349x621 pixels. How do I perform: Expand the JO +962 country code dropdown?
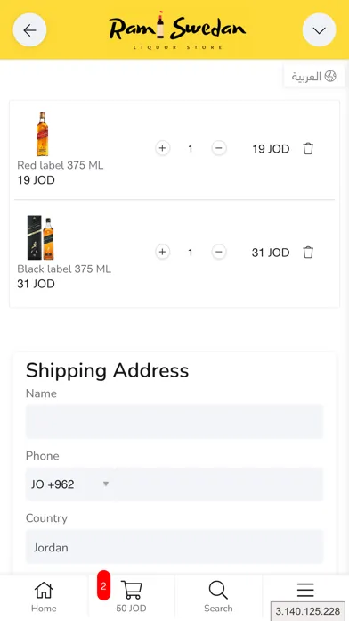coord(69,484)
